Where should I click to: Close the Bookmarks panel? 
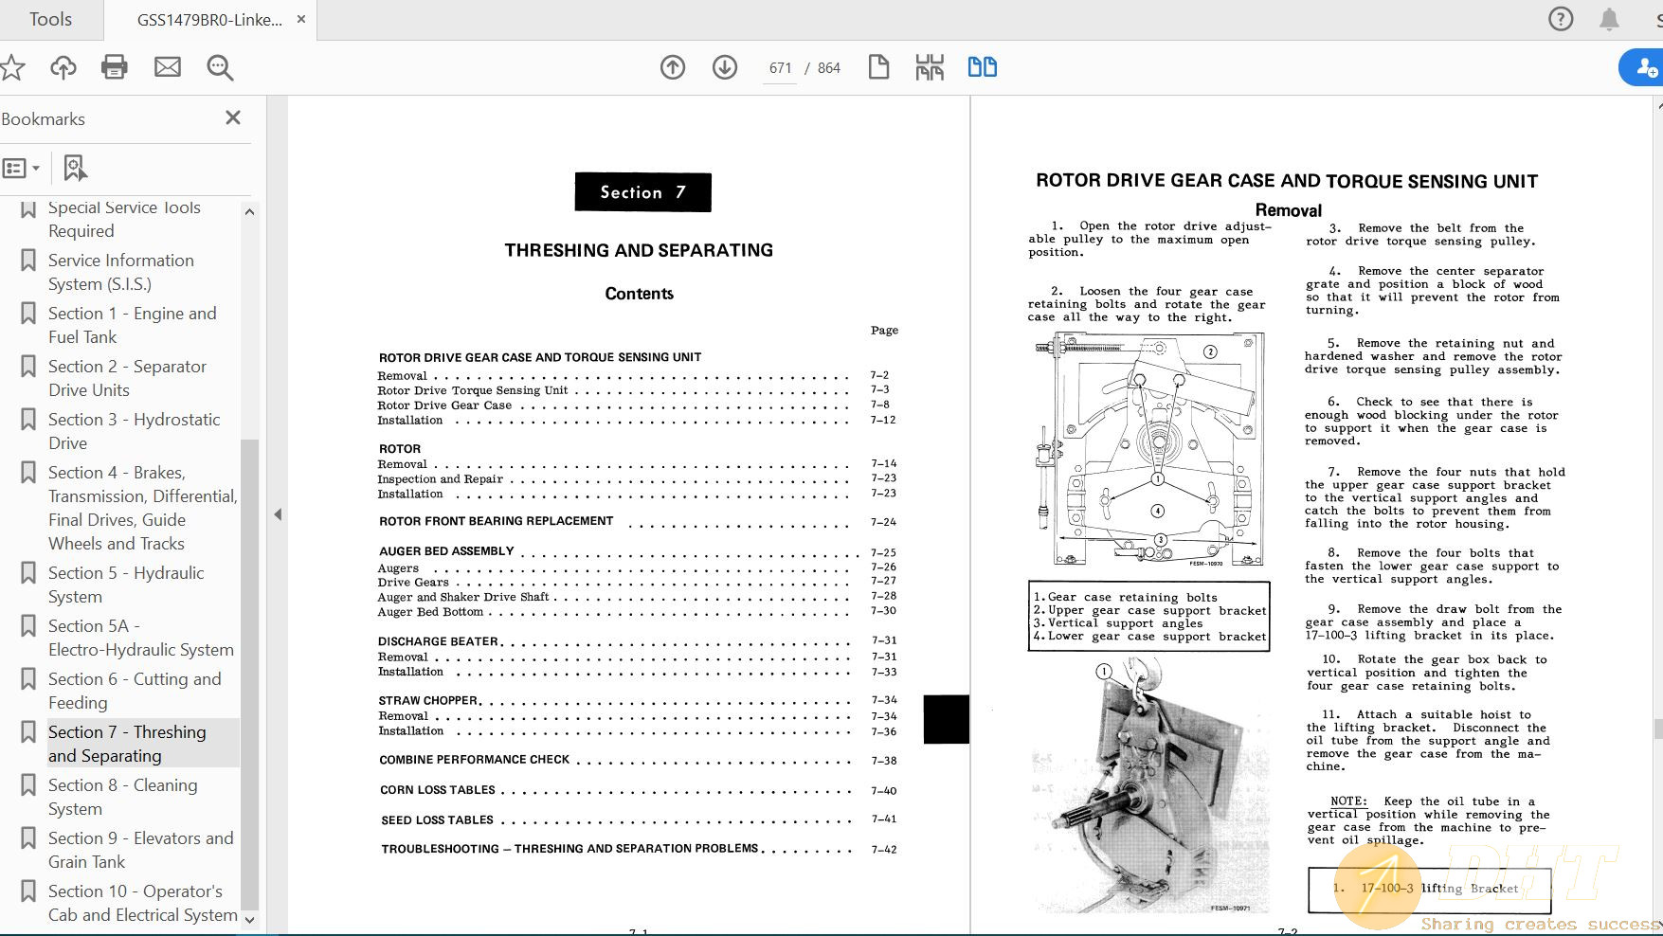point(232,117)
